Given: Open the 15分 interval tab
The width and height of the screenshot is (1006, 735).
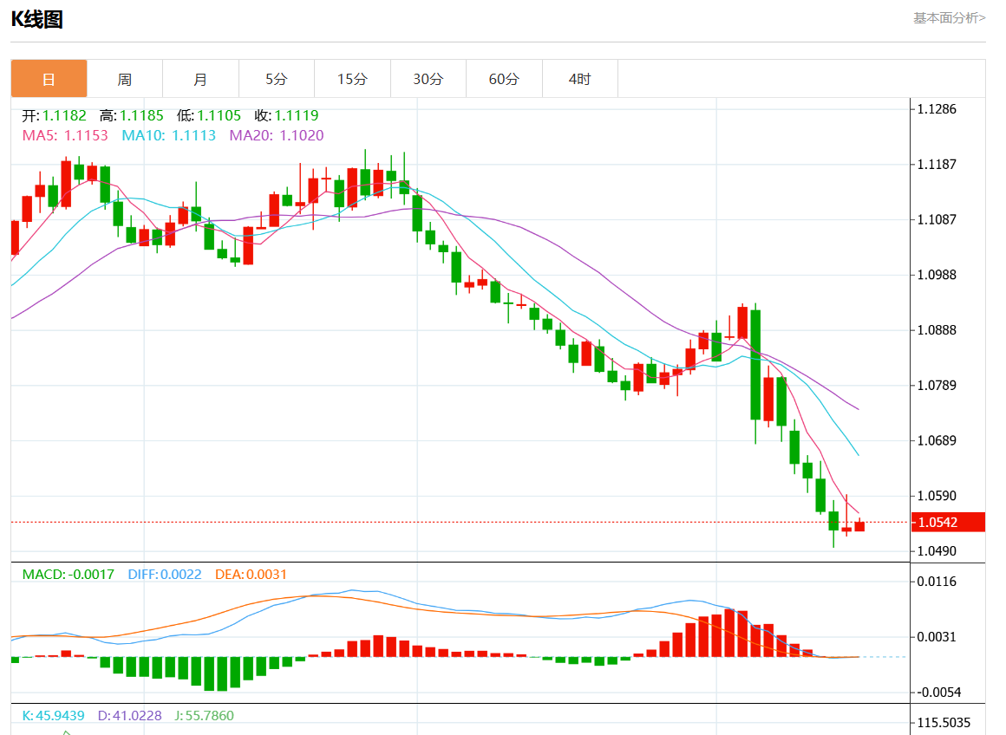Looking at the screenshot, I should pyautogui.click(x=352, y=79).
